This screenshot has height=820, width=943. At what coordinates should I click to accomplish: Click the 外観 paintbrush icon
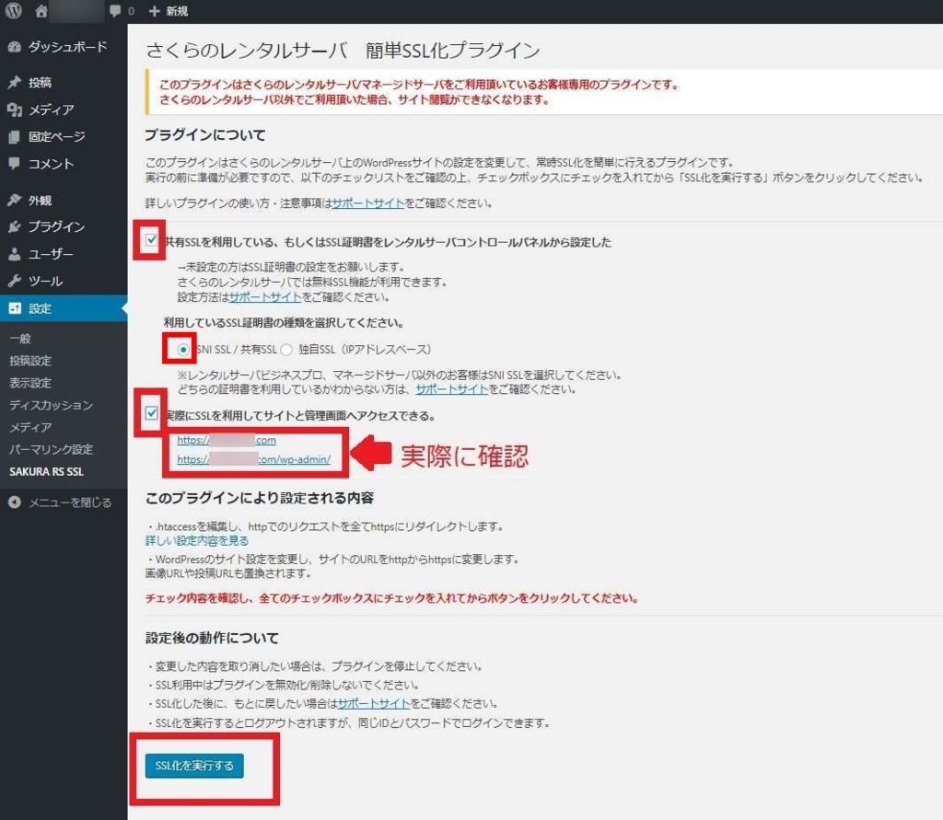(15, 201)
